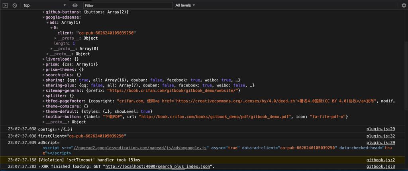Collapse the ads array item 0
This screenshot has width=408, height=171.
point(52,28)
